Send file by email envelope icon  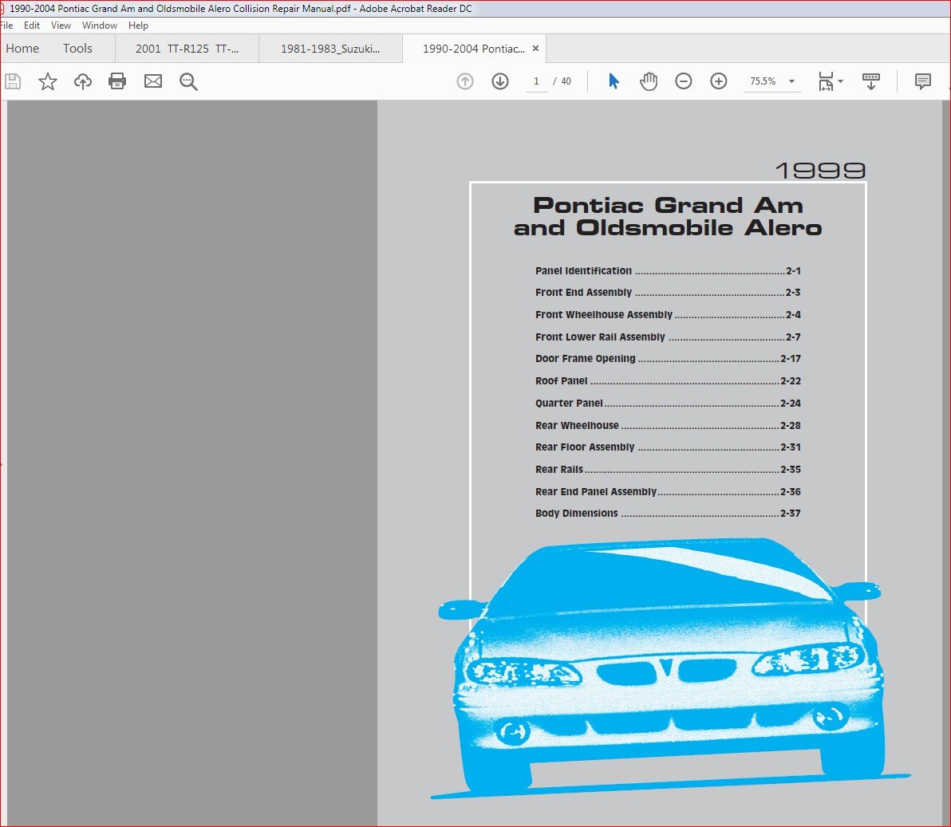click(x=153, y=81)
